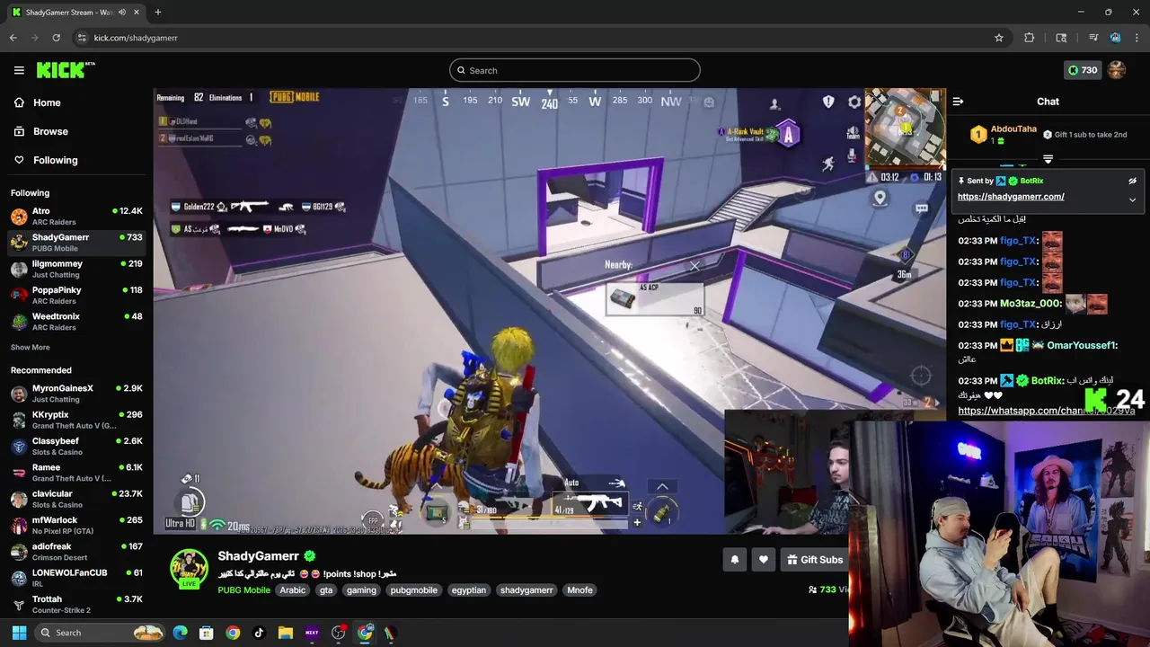
Task: Open the Windows Start menu
Action: 19,633
